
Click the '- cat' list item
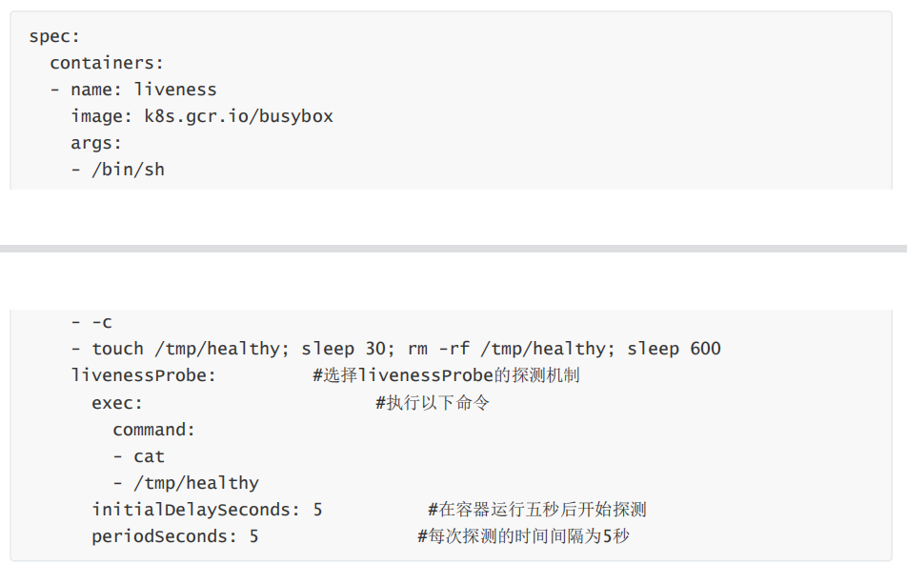(x=139, y=456)
